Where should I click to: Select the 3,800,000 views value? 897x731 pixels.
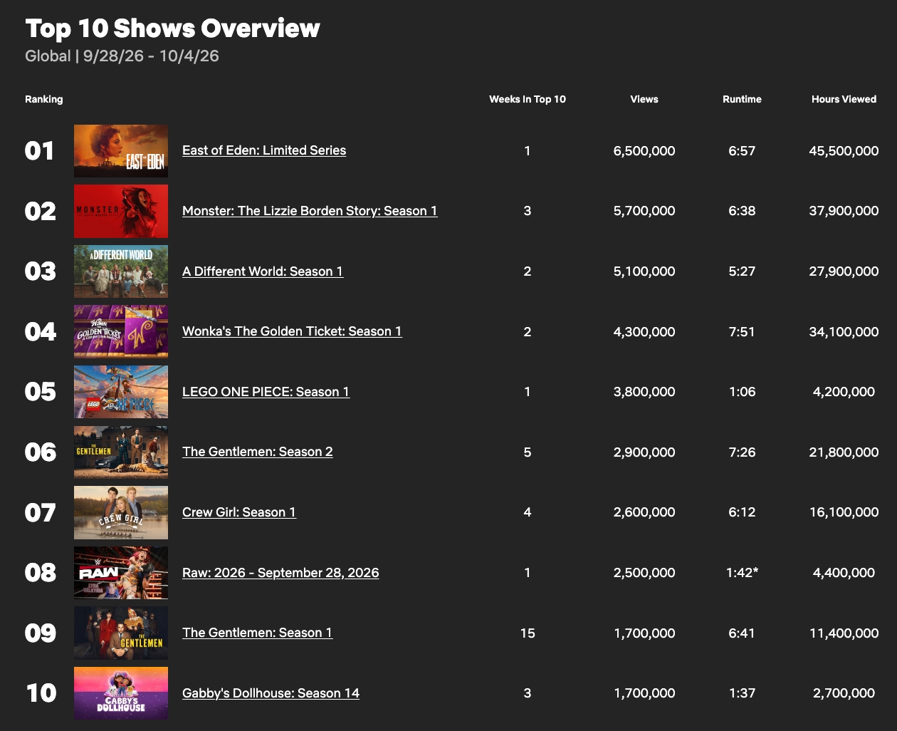tap(644, 392)
